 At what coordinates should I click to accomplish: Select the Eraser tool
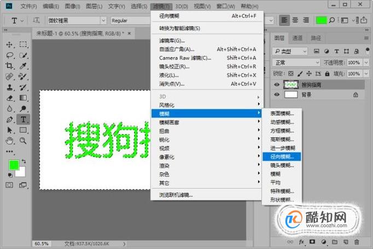pos(9,98)
